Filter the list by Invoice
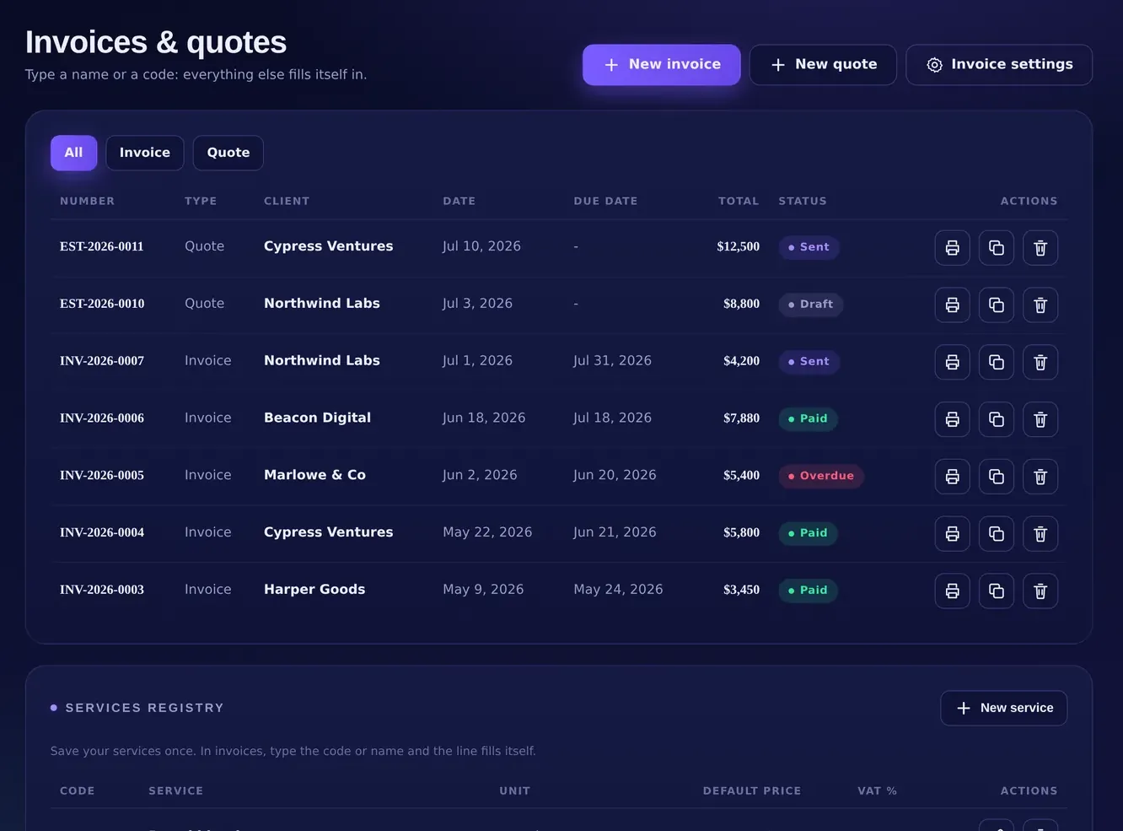 tap(144, 153)
